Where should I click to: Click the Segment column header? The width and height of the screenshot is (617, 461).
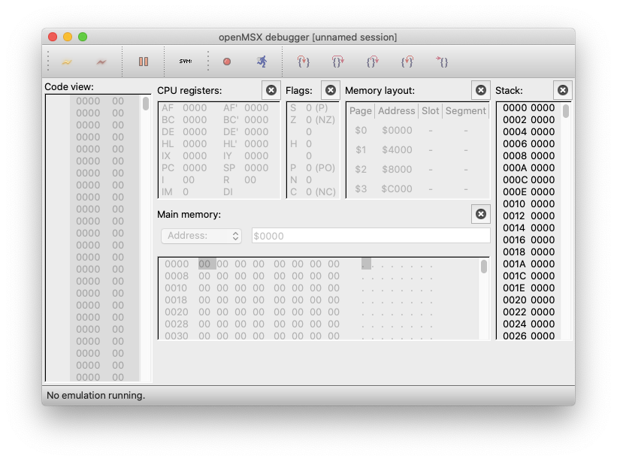click(x=465, y=111)
